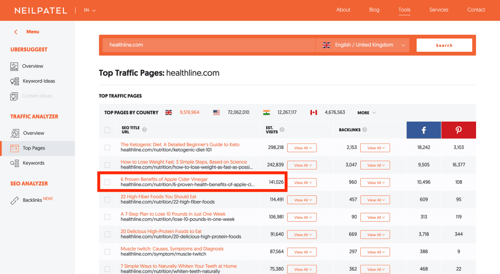Check the Lose 10 Pounds row checkbox
The image size is (500, 274).
tap(107, 217)
